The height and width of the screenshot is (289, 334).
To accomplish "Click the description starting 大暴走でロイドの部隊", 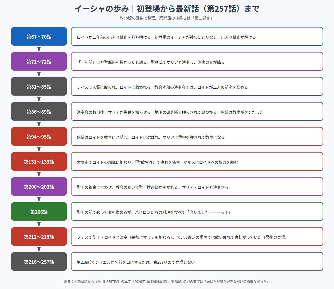I will click(x=197, y=161).
